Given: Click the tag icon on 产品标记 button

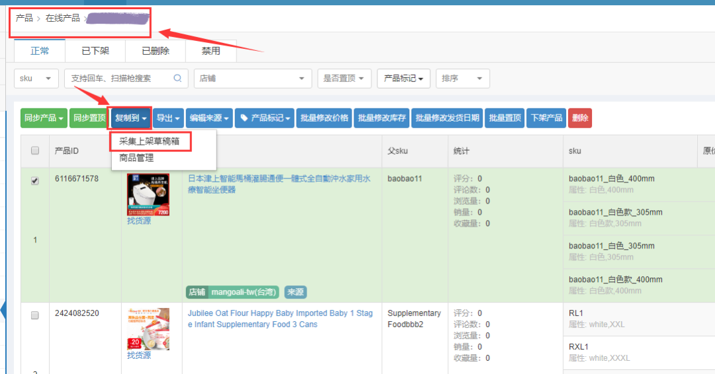Looking at the screenshot, I should tap(244, 118).
